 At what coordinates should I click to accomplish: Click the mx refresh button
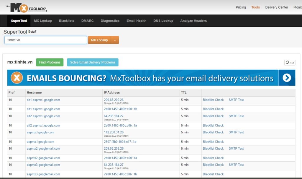click(x=290, y=62)
